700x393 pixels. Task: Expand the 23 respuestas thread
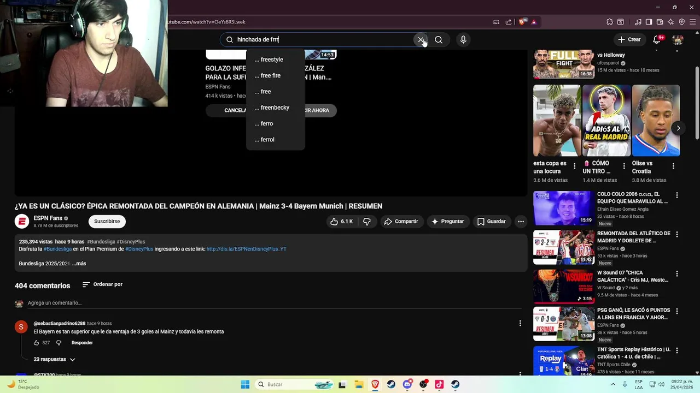(54, 359)
